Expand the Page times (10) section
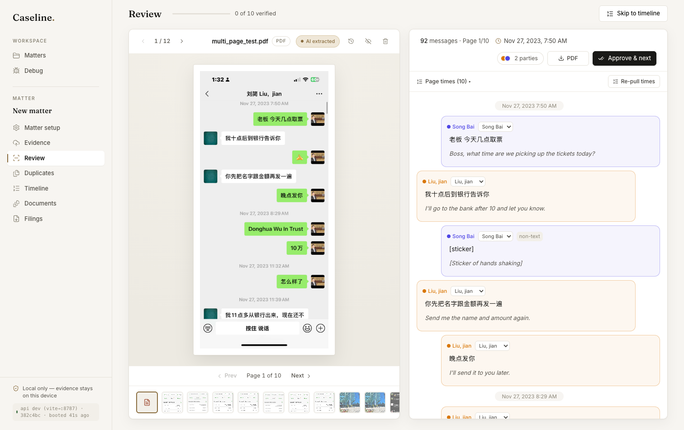The width and height of the screenshot is (684, 430). click(x=444, y=81)
